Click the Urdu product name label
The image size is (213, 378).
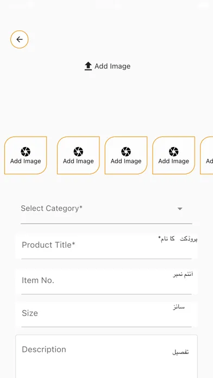(x=178, y=239)
